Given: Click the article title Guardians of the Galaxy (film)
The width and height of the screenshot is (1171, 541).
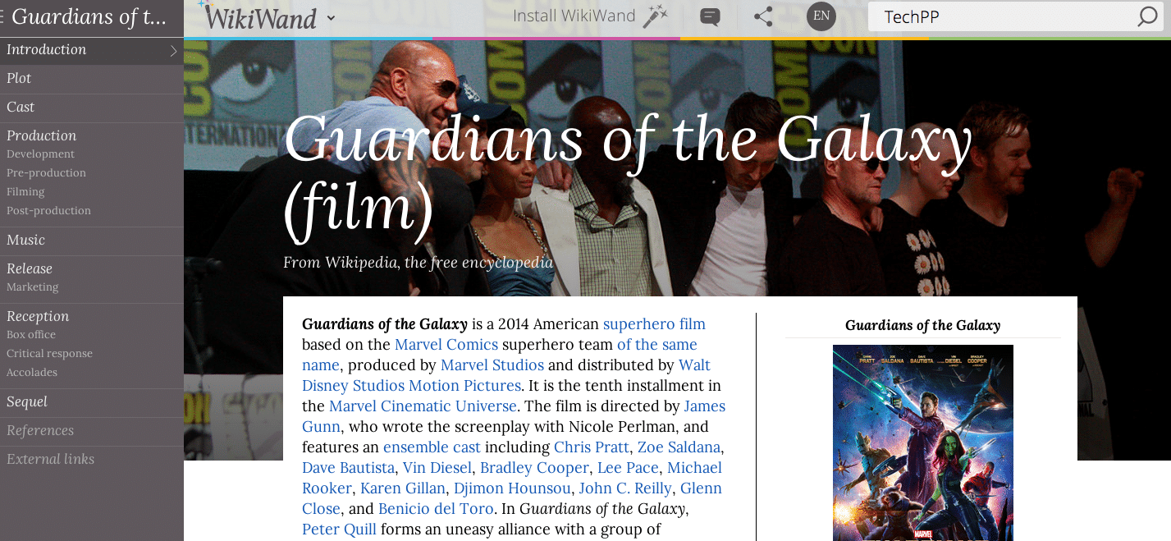Looking at the screenshot, I should 628,175.
